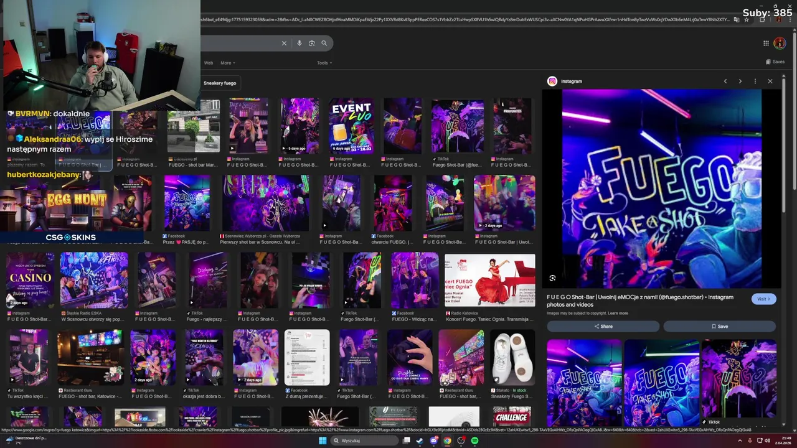Open Spotify from the taskbar
The height and width of the screenshot is (448, 797).
(474, 441)
